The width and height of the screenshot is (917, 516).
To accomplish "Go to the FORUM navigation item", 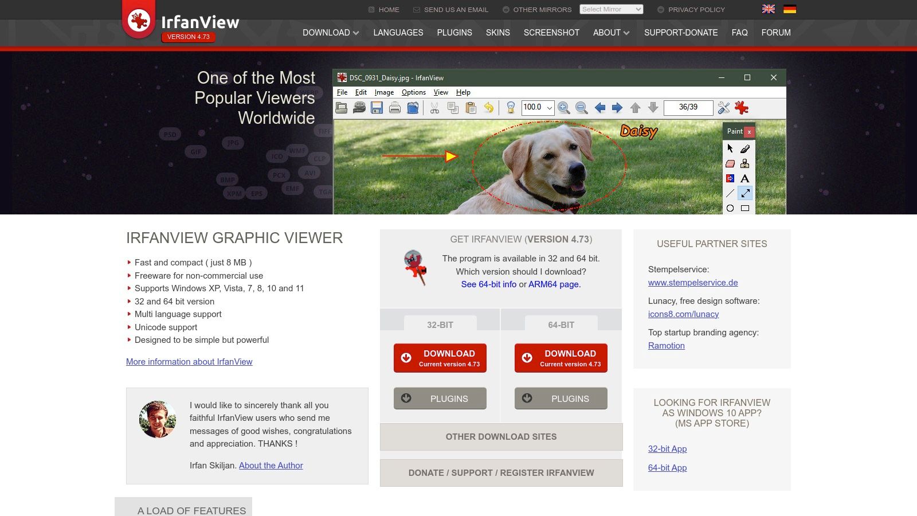I will (775, 33).
